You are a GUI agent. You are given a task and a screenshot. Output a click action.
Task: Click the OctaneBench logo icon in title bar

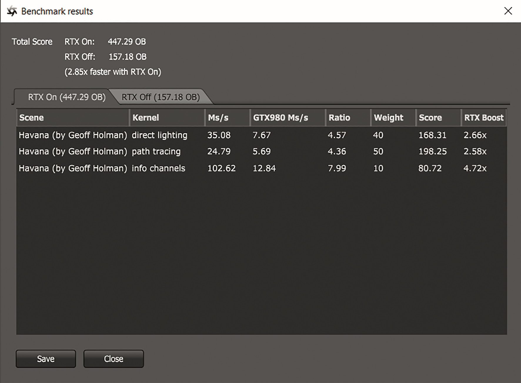(x=12, y=11)
